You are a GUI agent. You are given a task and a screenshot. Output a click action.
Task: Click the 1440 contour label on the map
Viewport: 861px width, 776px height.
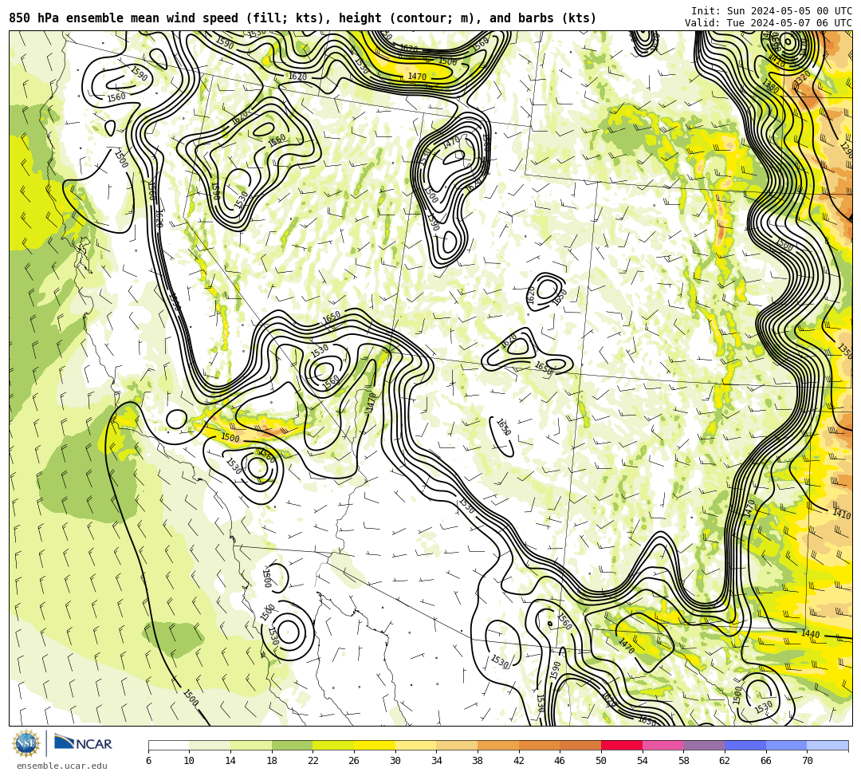pos(810,634)
